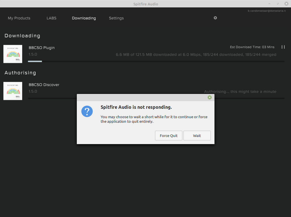
Task: Click the 'You may choose to wait' message
Action: 154,119
